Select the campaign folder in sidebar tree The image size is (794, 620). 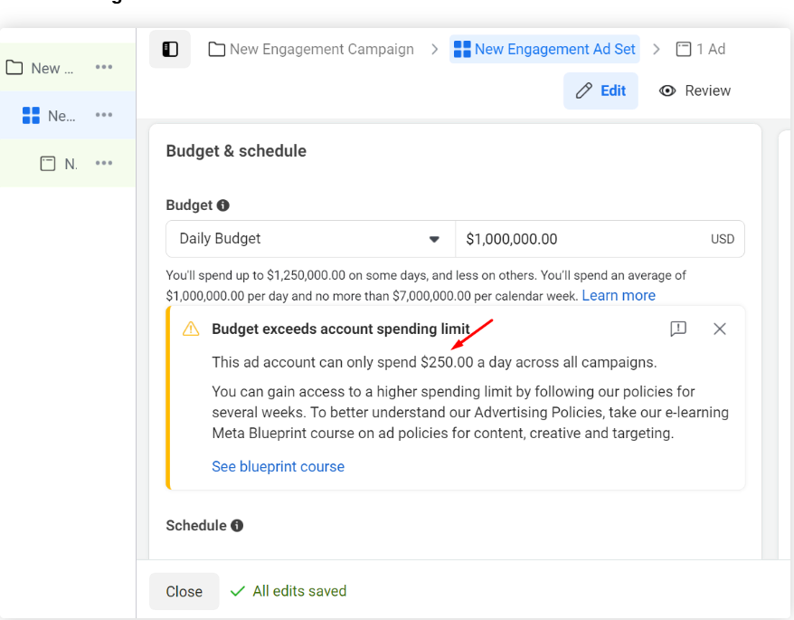pyautogui.click(x=45, y=68)
